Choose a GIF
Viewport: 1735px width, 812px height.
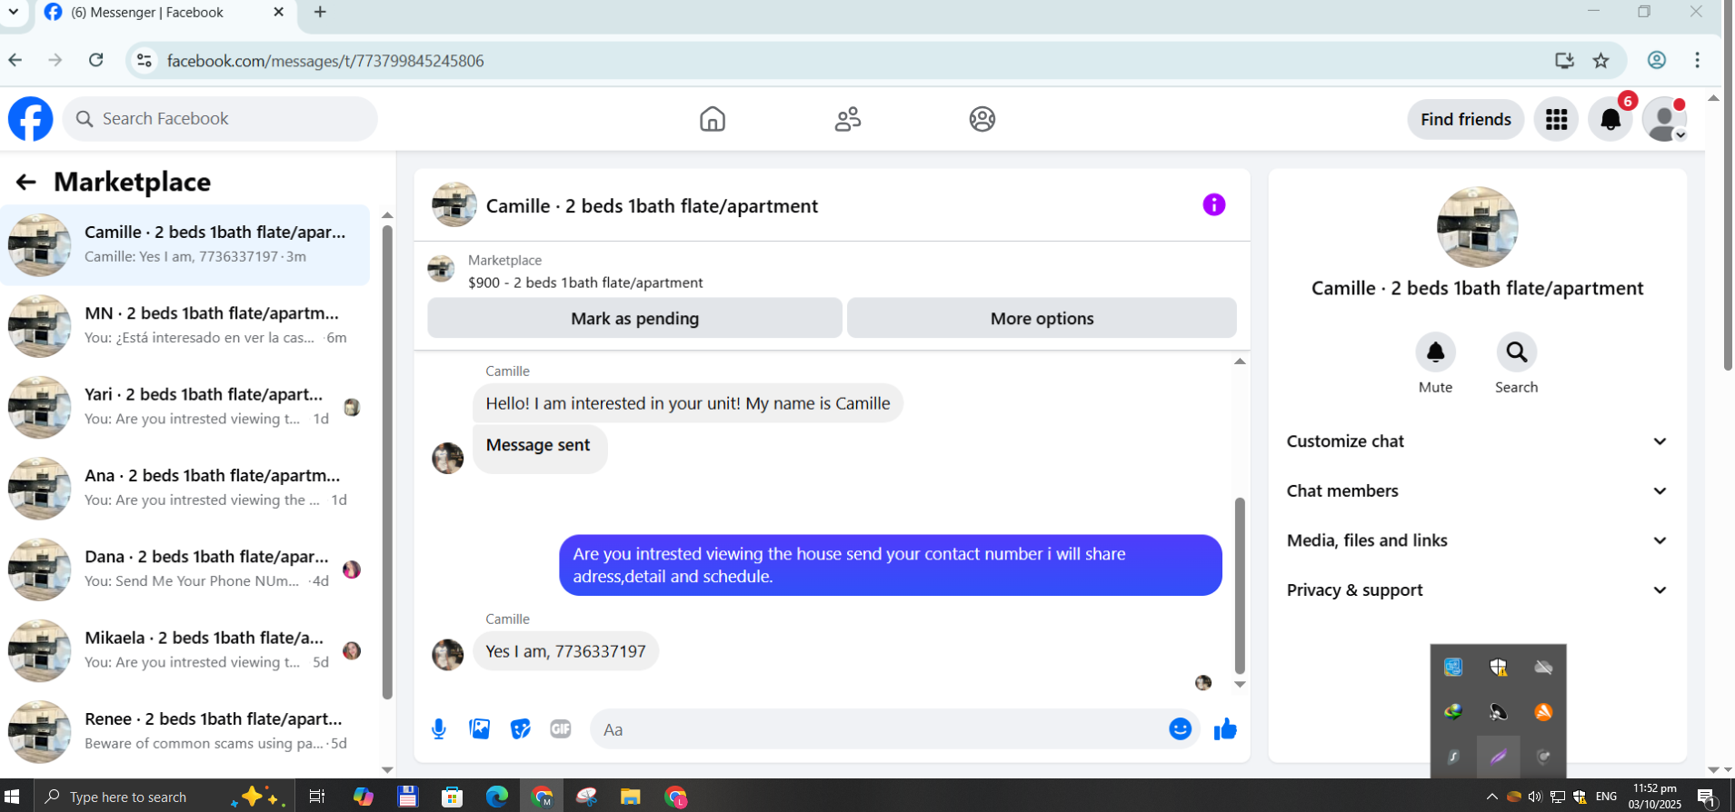(561, 729)
